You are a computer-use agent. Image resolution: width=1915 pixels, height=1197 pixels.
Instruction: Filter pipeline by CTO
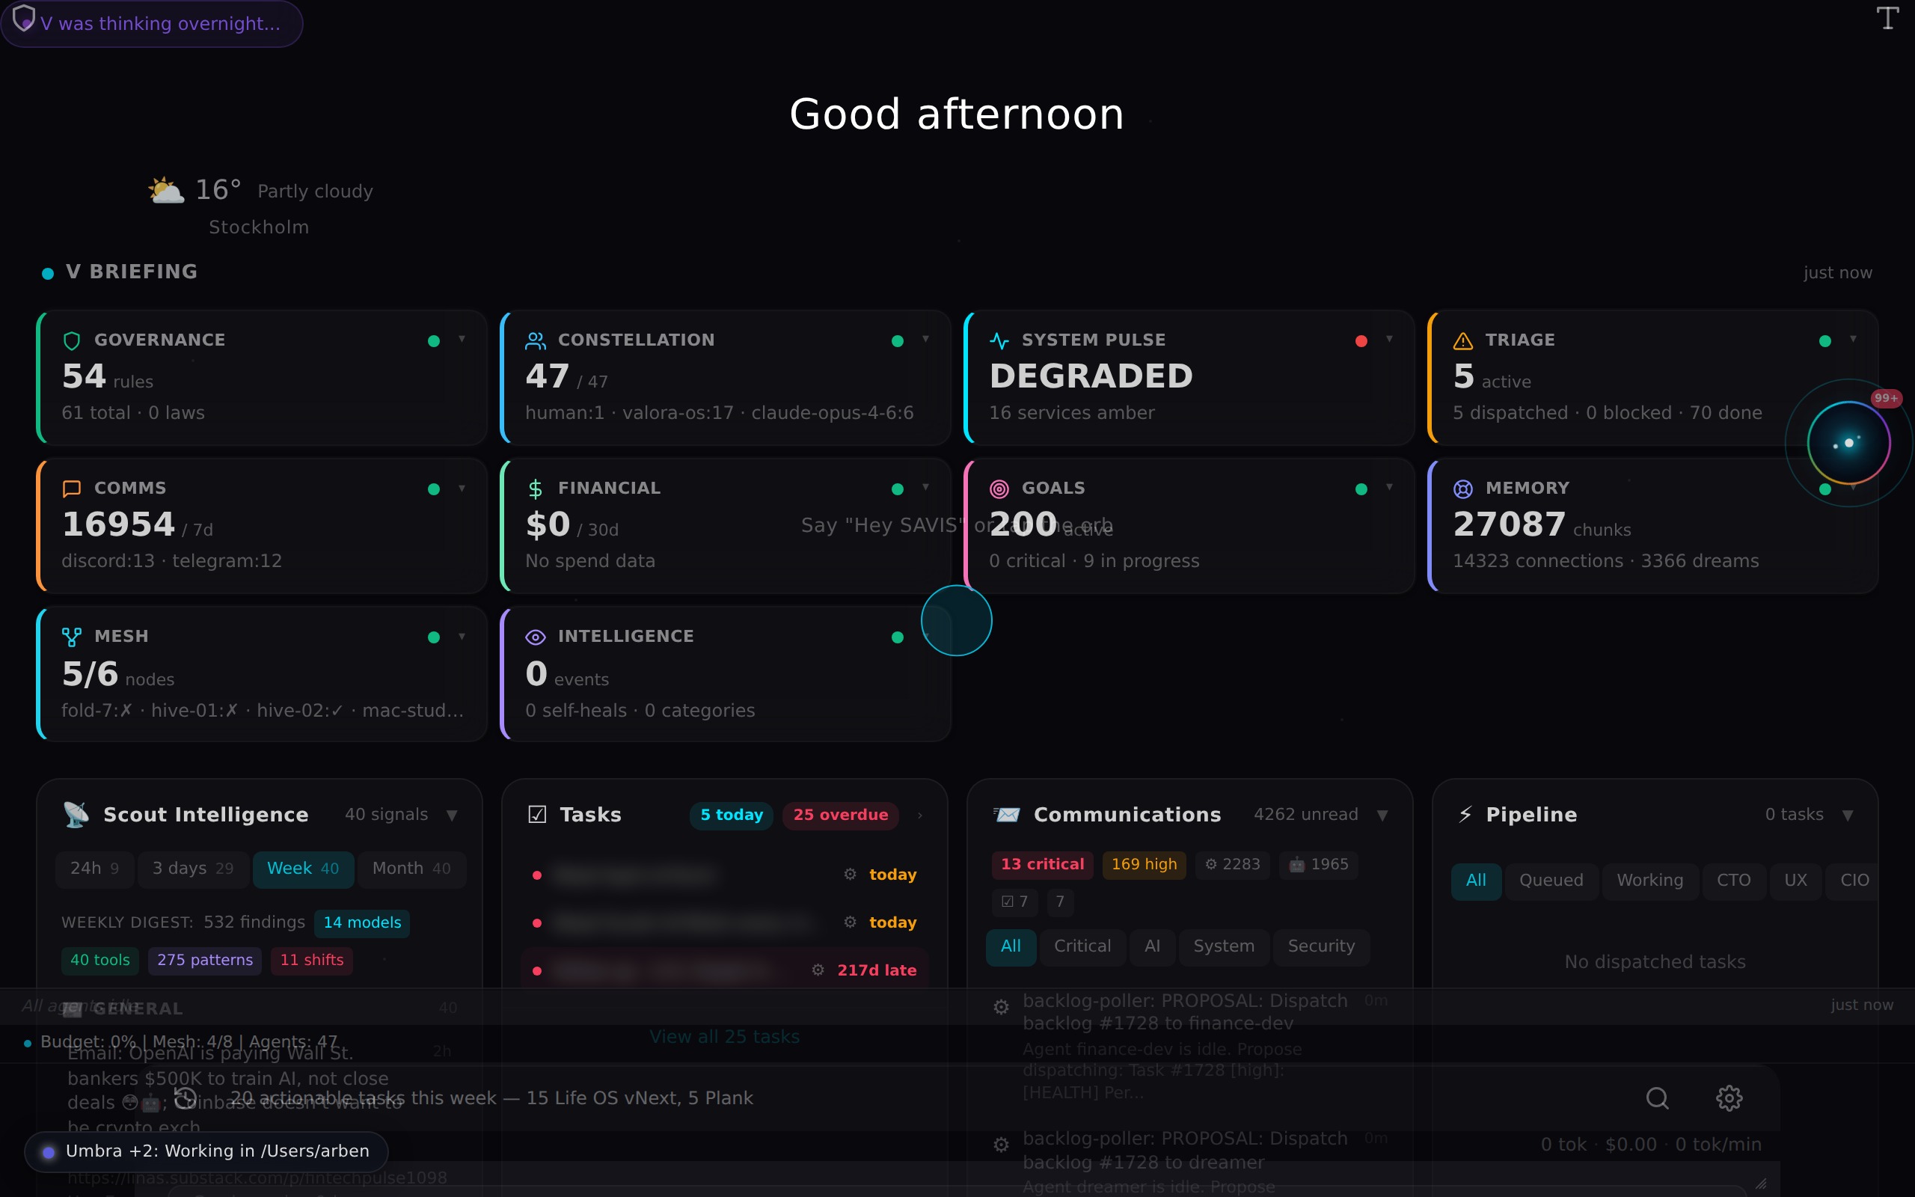pos(1734,881)
